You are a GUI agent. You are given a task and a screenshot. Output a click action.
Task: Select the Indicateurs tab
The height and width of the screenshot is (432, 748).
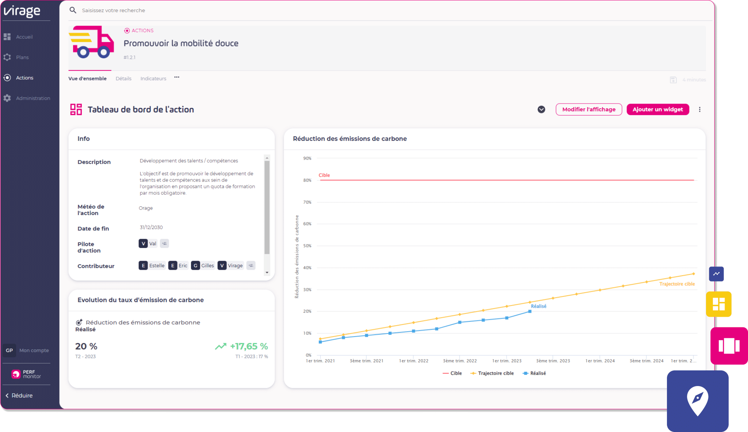(x=153, y=78)
